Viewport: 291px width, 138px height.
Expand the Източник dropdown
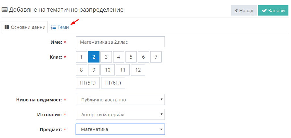pyautogui.click(x=120, y=114)
